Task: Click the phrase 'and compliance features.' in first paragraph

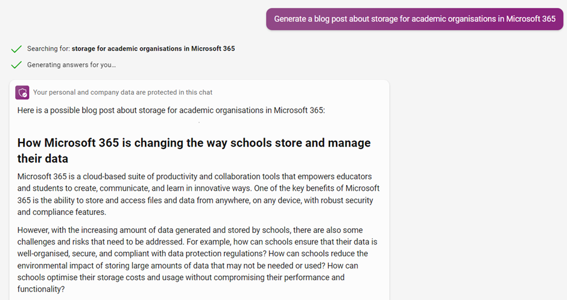Action: pos(62,212)
